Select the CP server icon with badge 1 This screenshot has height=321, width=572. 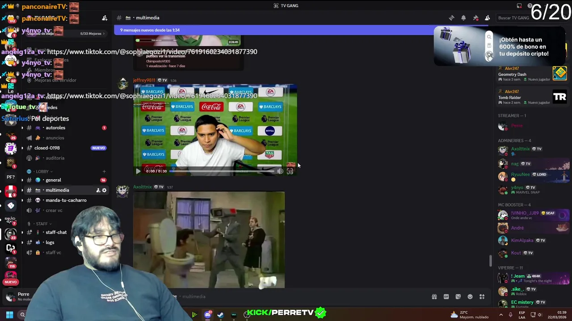(11, 248)
